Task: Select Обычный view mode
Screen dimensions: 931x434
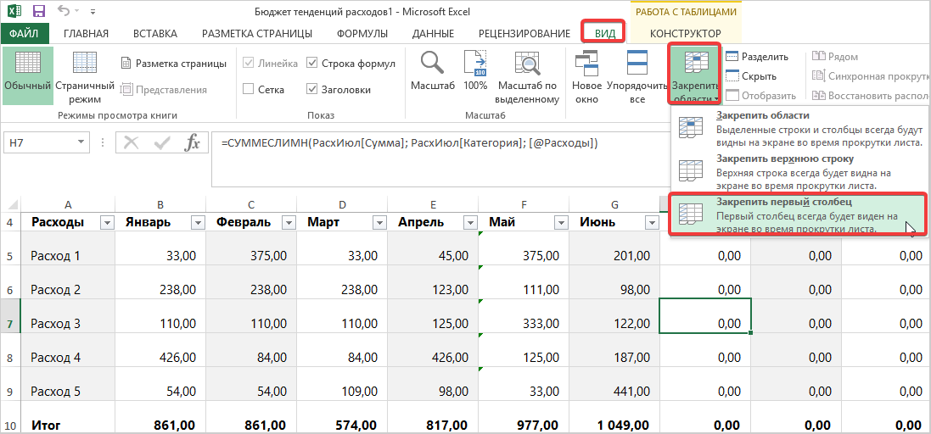Action: (x=27, y=76)
